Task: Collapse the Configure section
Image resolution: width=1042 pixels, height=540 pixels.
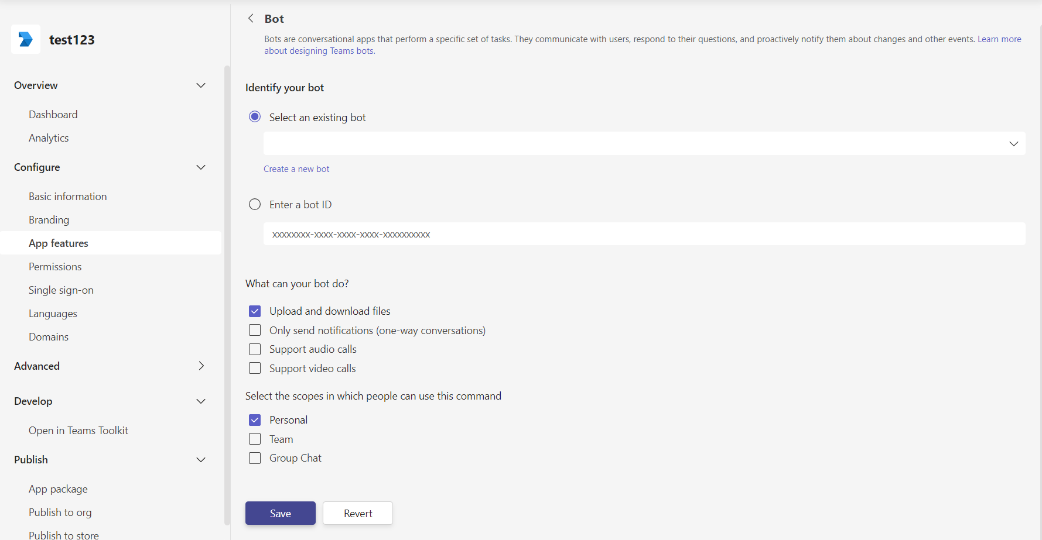Action: (x=201, y=167)
